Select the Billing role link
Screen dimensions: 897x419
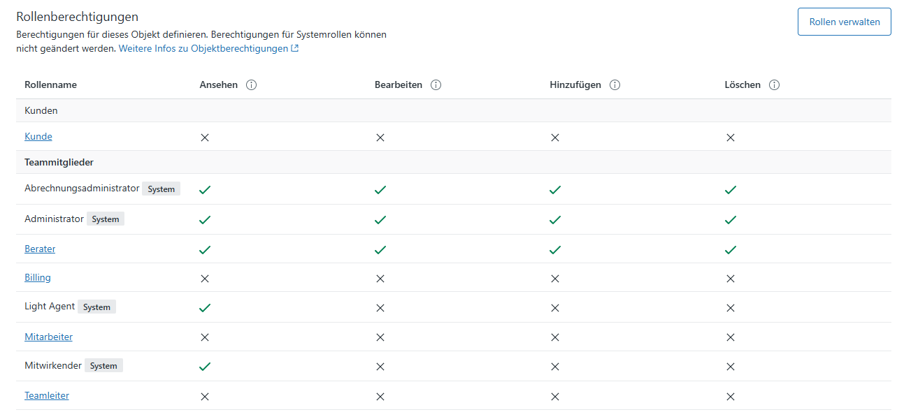pyautogui.click(x=38, y=278)
